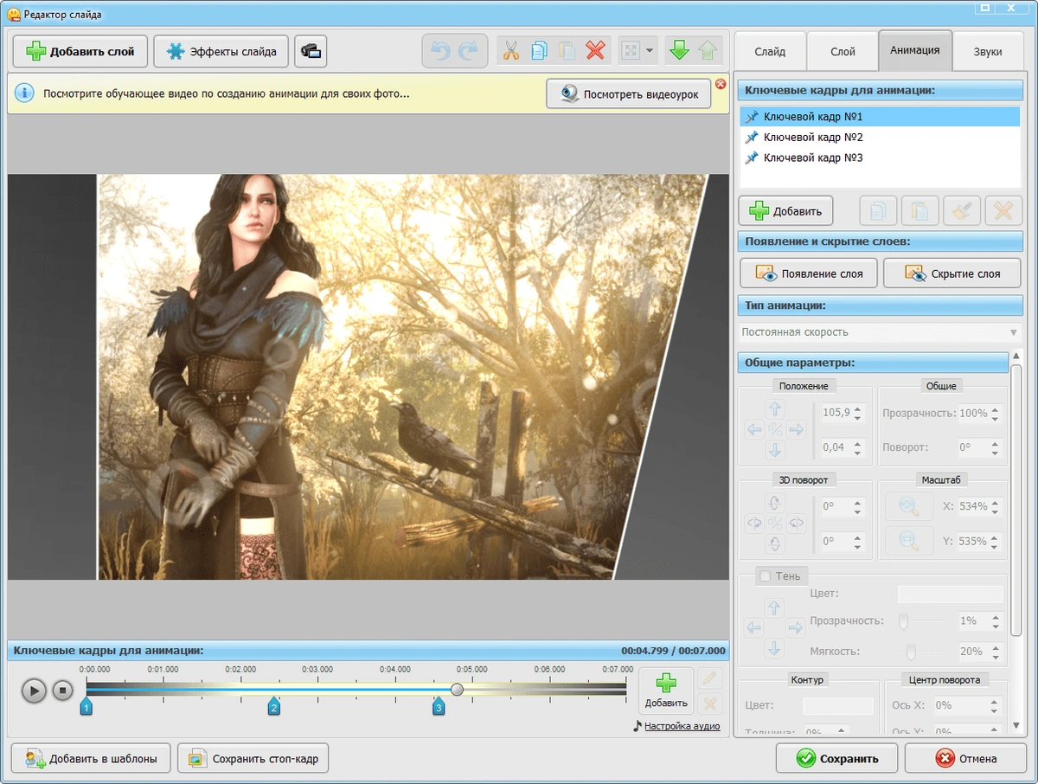Image resolution: width=1038 pixels, height=784 pixels.
Task: Select Ключевой кадр №3 in list
Action: click(880, 157)
